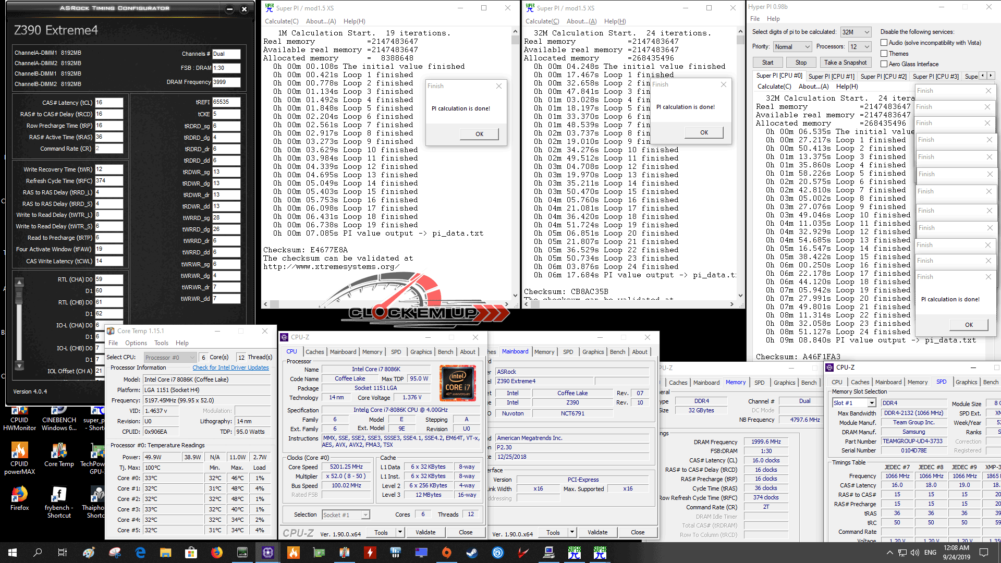
Task: Open the Origin taskbar icon
Action: [x=446, y=553]
